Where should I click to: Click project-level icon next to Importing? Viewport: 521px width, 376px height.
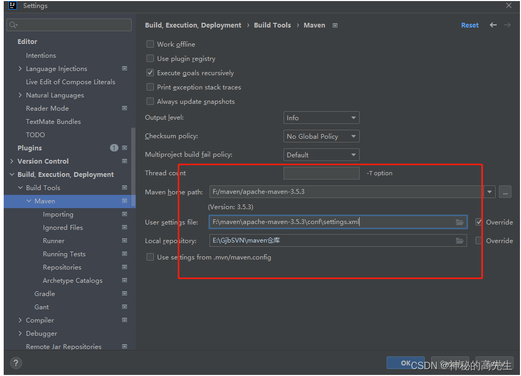coord(125,214)
